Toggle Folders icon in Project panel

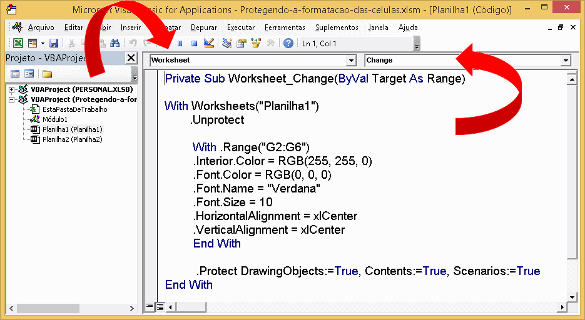pos(47,73)
